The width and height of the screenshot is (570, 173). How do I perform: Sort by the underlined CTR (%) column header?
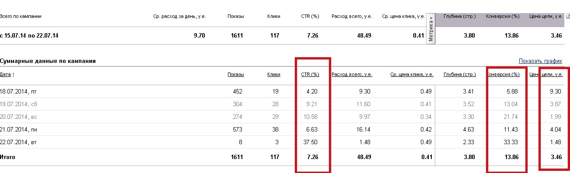(x=310, y=74)
